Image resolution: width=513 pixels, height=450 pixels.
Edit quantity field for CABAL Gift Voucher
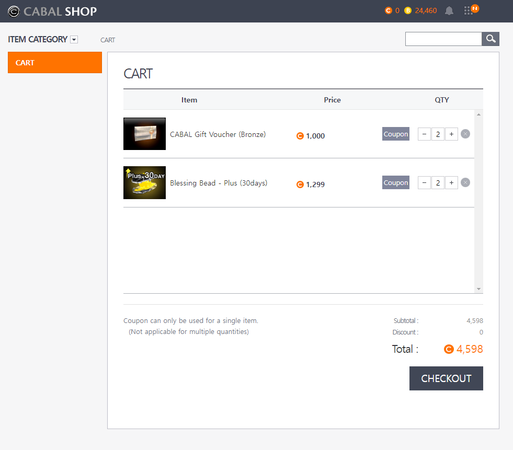point(438,134)
